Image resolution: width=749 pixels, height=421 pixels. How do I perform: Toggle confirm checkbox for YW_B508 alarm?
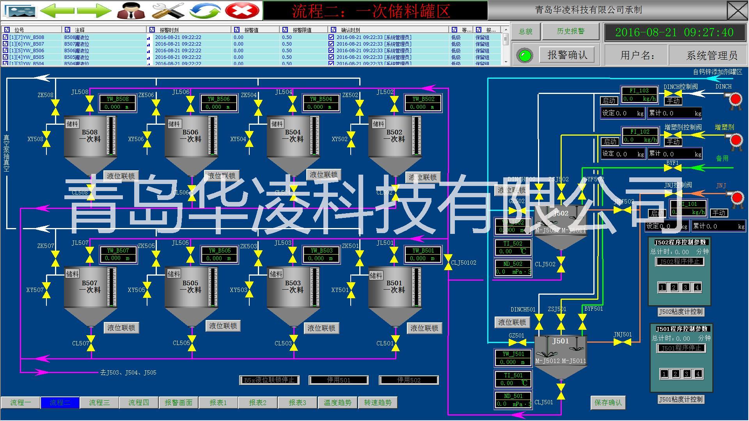pos(331,37)
